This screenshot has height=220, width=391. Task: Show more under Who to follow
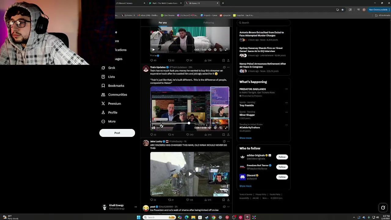pos(245,186)
